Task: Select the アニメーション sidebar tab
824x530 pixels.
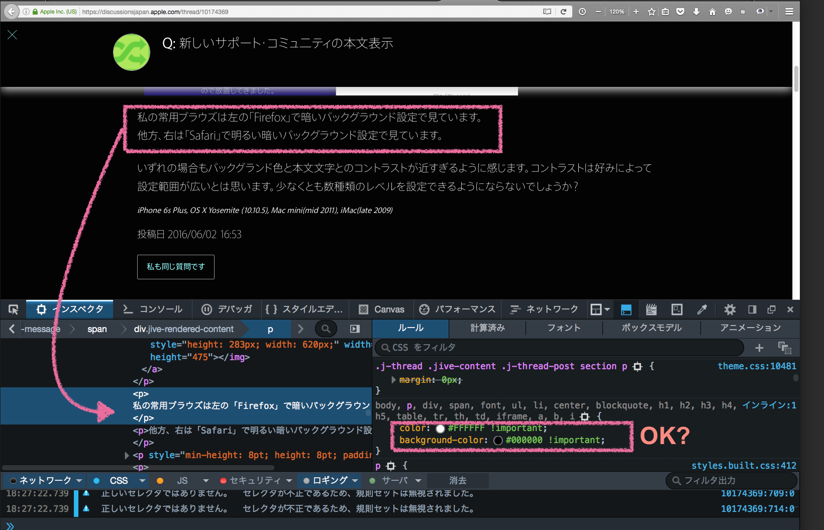Action: (x=751, y=328)
